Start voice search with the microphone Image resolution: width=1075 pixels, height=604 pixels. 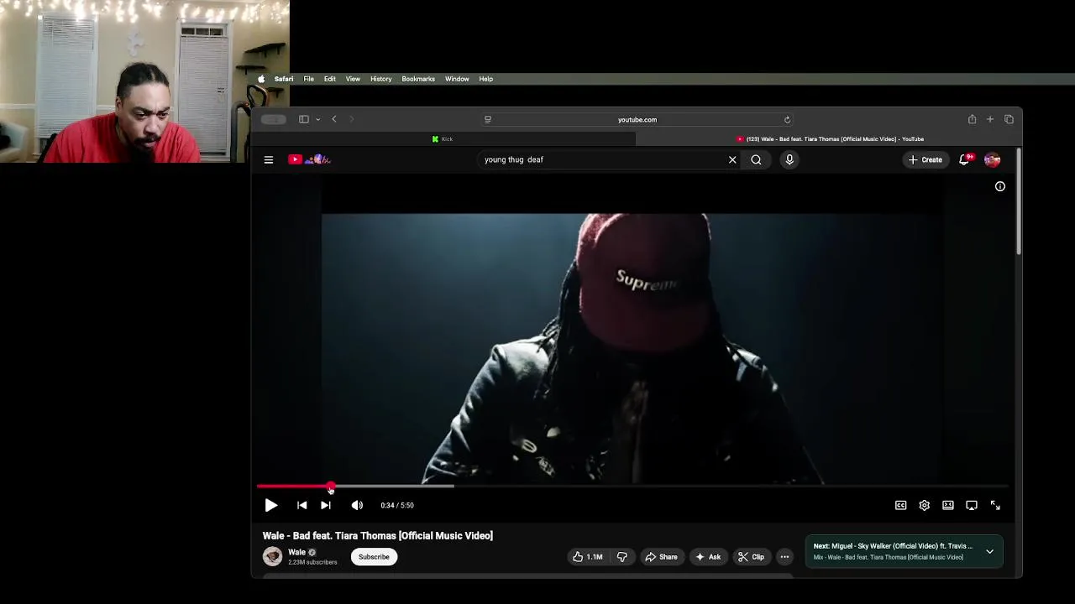(x=789, y=159)
